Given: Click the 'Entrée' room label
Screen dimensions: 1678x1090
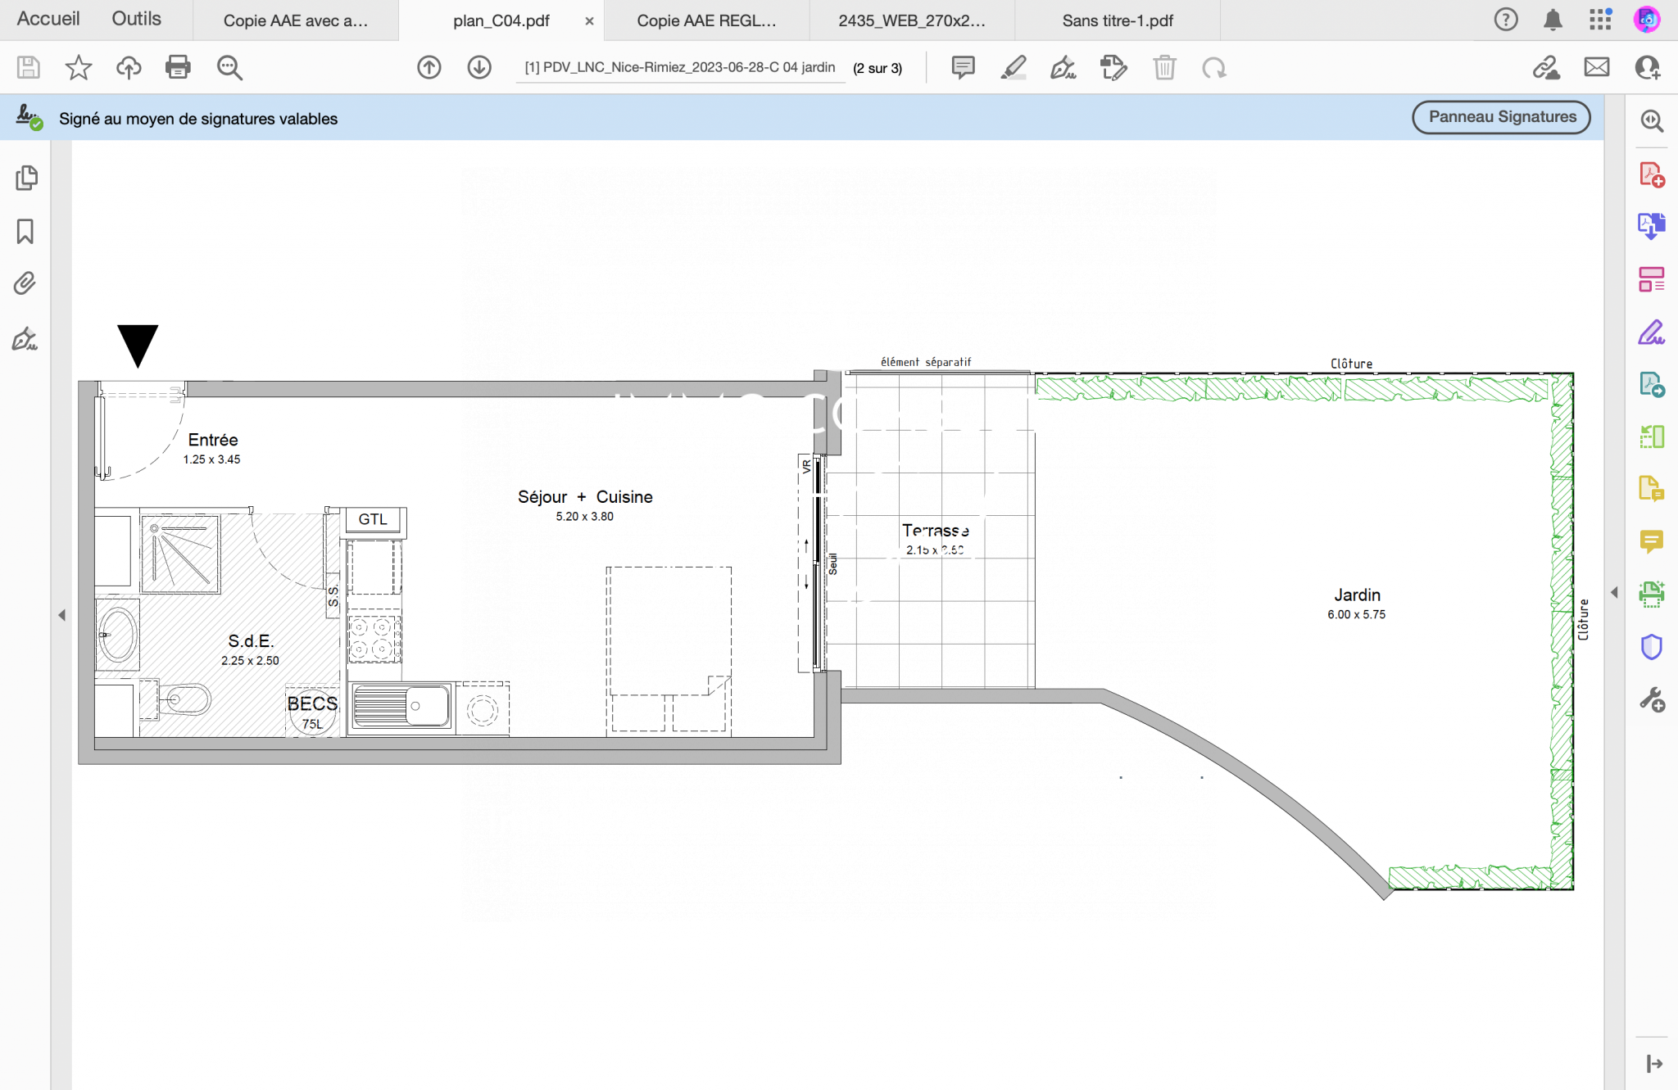Looking at the screenshot, I should 213,440.
